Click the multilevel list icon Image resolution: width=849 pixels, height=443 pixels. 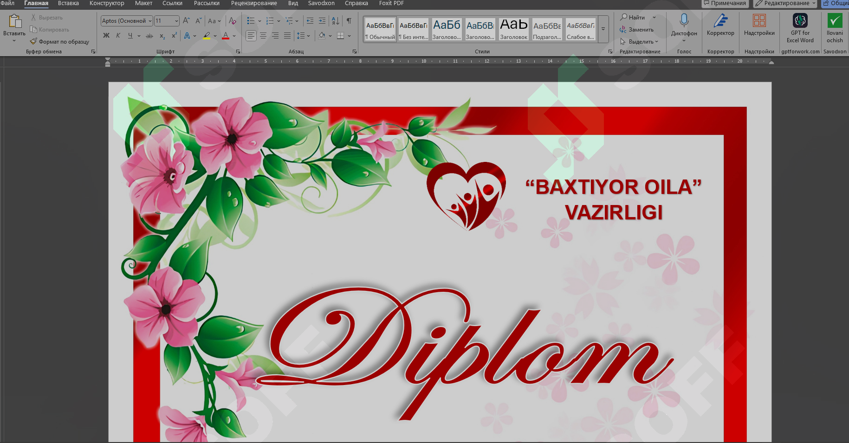pyautogui.click(x=289, y=21)
